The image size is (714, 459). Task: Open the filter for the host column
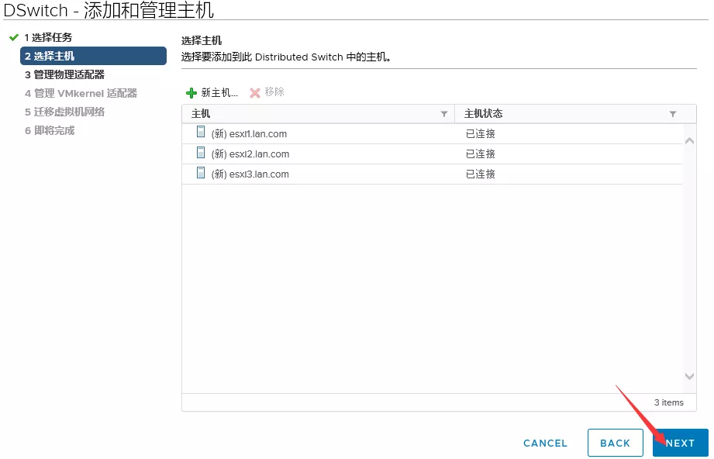click(x=444, y=114)
